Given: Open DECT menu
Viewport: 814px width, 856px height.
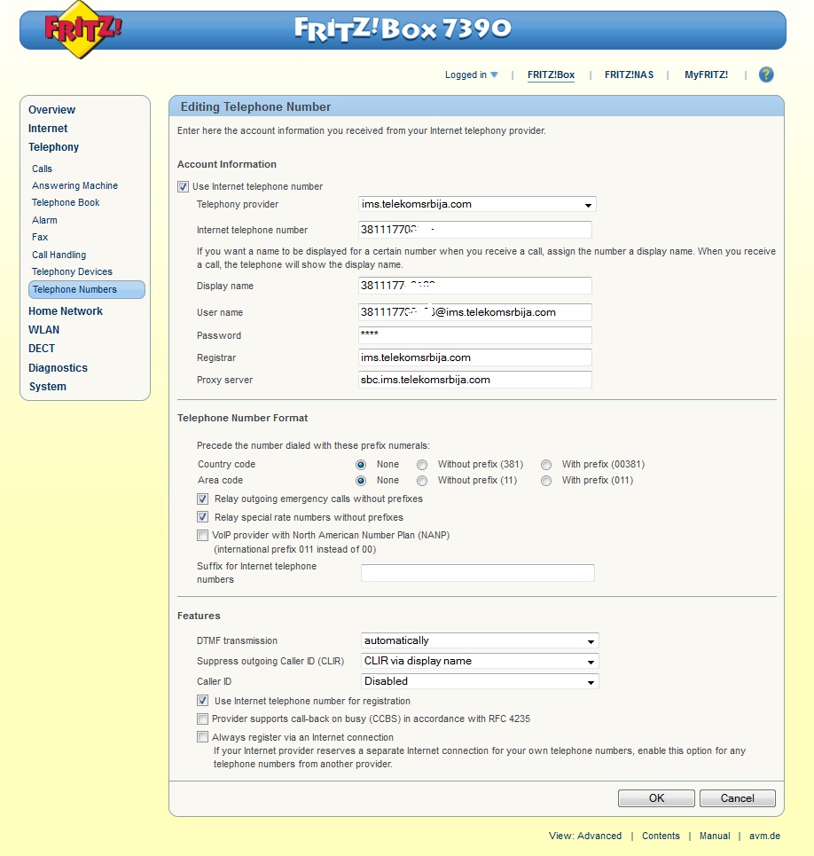Looking at the screenshot, I should point(42,349).
